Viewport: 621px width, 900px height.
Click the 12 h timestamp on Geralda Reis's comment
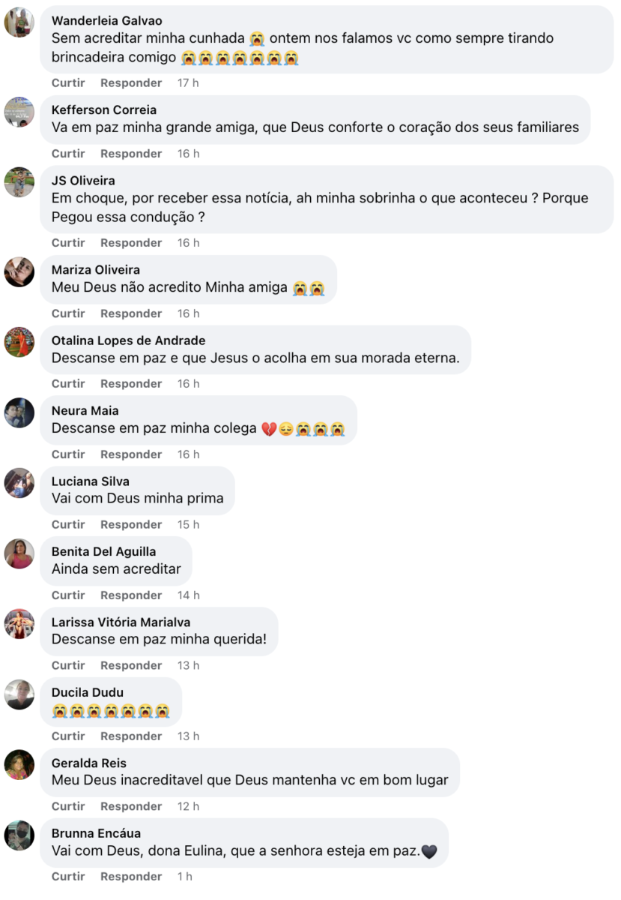(188, 806)
